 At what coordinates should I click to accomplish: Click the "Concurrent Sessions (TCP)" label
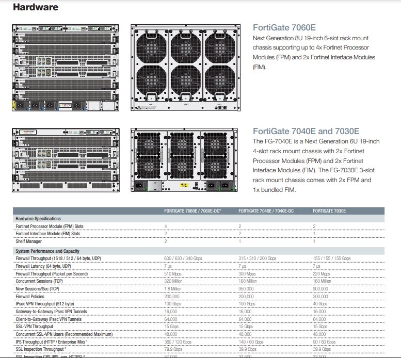pos(39,281)
